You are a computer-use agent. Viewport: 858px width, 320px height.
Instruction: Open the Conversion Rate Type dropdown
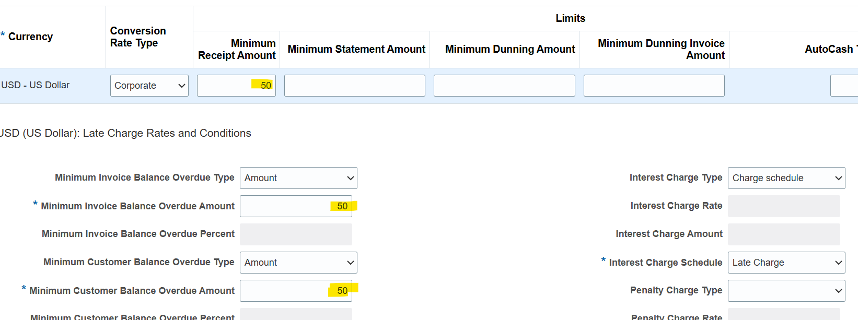point(149,86)
